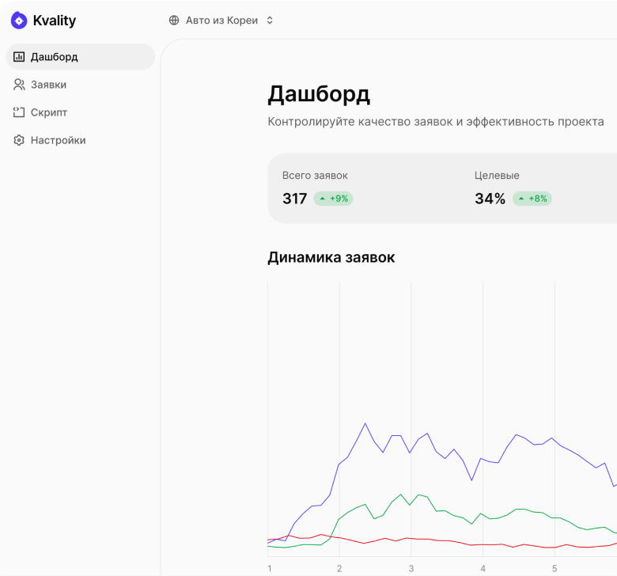Click the +9% growth badge
The image size is (617, 576).
[333, 199]
